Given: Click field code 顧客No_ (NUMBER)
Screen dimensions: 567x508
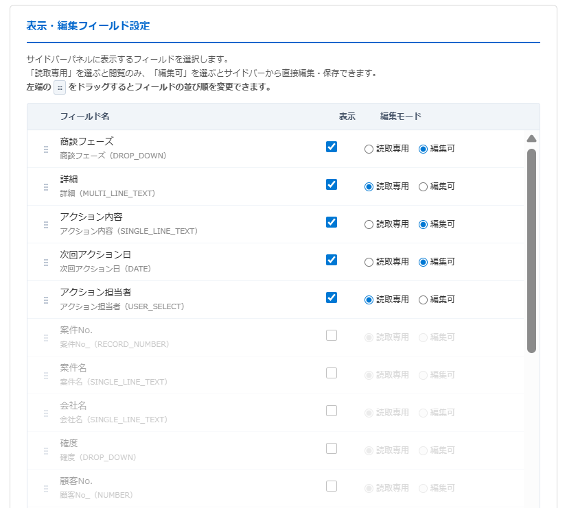Looking at the screenshot, I should click(x=97, y=496).
